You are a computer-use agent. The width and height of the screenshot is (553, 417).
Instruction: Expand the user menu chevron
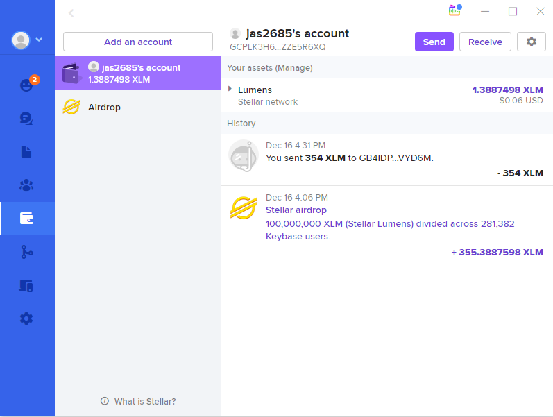(x=39, y=40)
